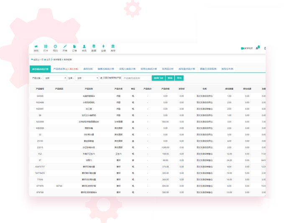Click price 1280.00 in 23015 row
Image resolution: width=292 pixels, height=223 pixels.
pos(165,148)
